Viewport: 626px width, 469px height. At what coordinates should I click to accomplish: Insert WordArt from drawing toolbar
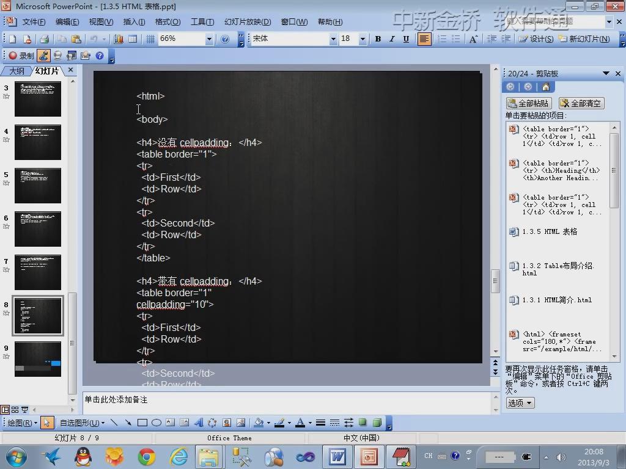click(x=199, y=423)
